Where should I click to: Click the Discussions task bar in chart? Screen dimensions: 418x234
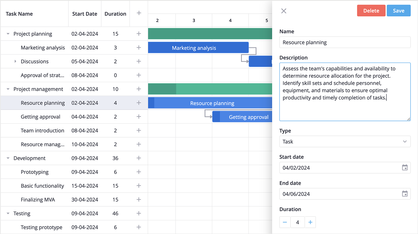pos(260,61)
